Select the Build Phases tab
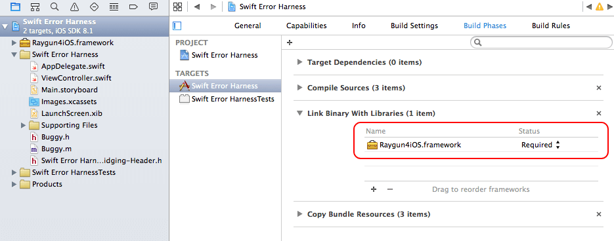 pos(485,26)
